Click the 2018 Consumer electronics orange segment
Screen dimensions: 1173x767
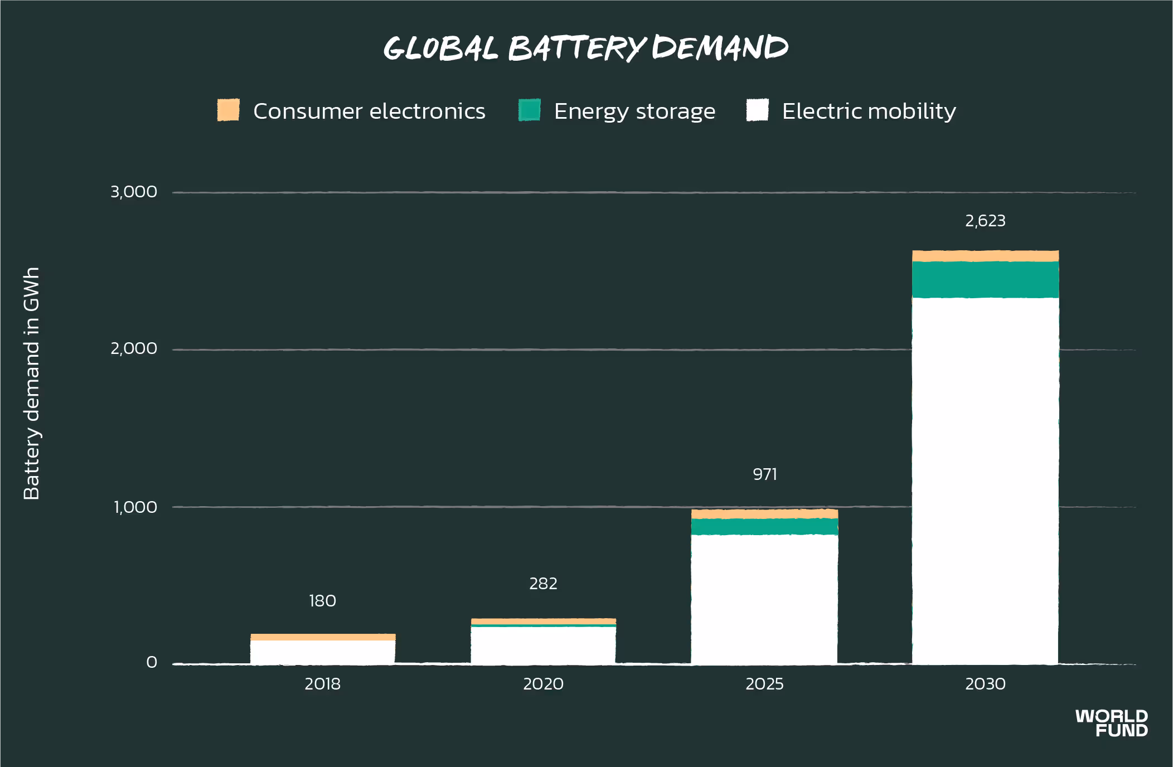323,637
